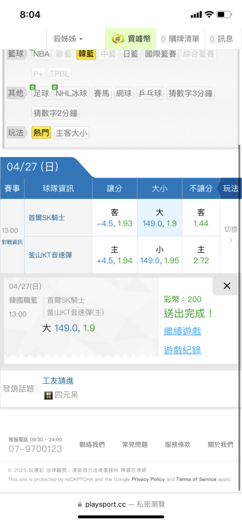Select the 客 -4.5 spread odds cell
Viewport: 242px width, 523px height.
pos(114,218)
